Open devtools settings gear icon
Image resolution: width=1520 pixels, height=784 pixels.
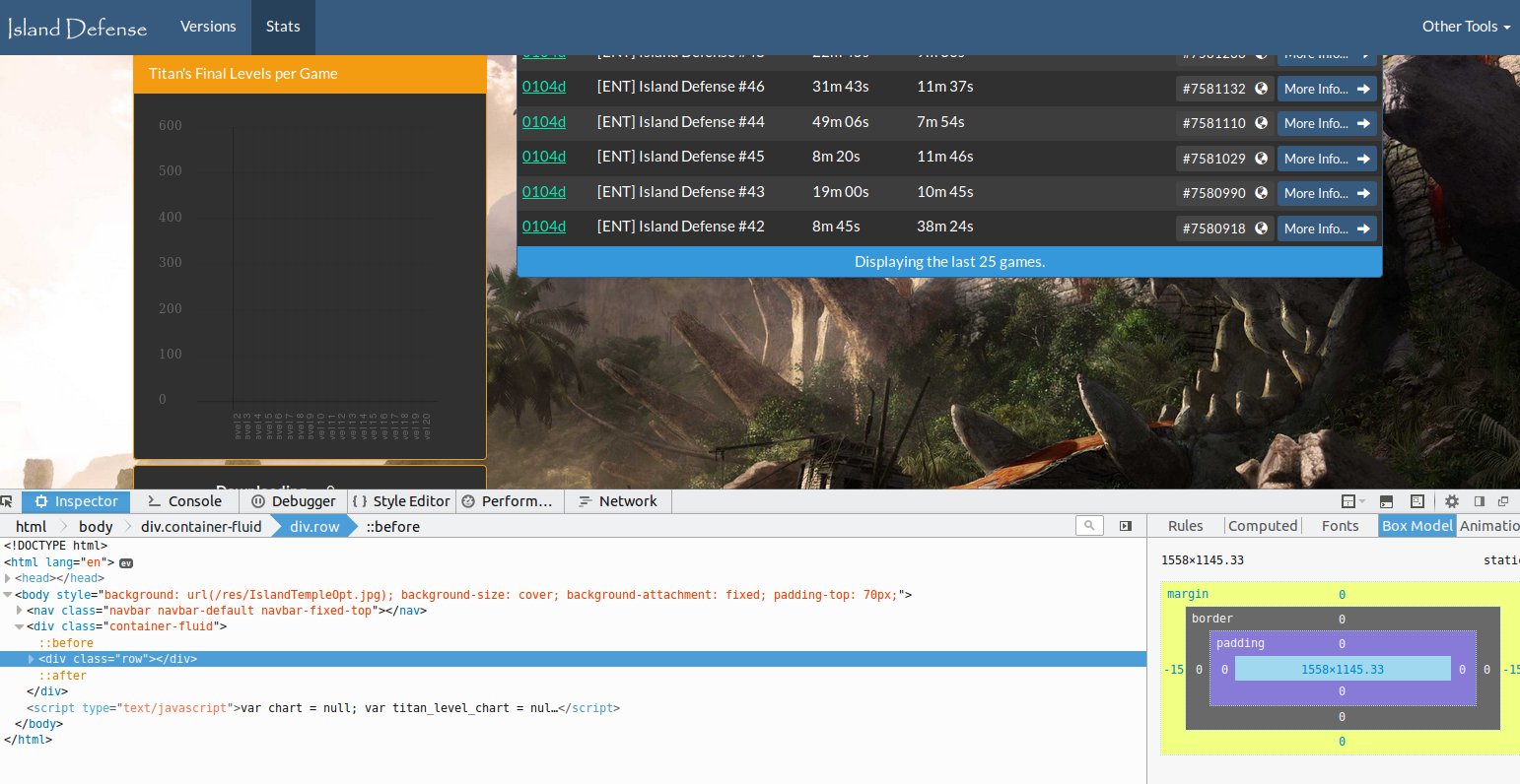(x=1452, y=501)
